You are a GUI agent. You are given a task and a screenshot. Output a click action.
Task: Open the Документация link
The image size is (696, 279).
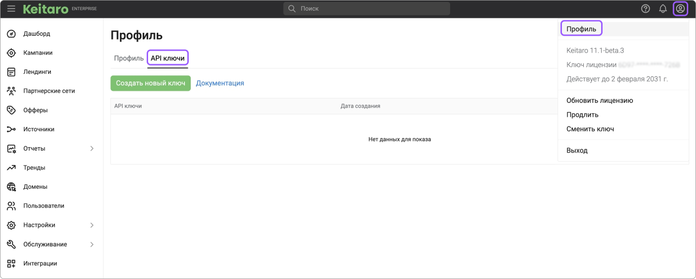[220, 83]
